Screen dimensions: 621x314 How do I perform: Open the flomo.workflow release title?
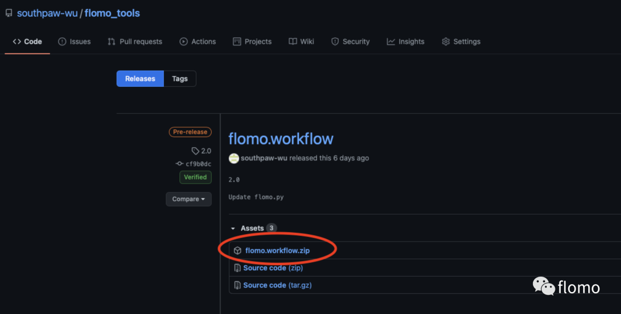[x=281, y=139]
